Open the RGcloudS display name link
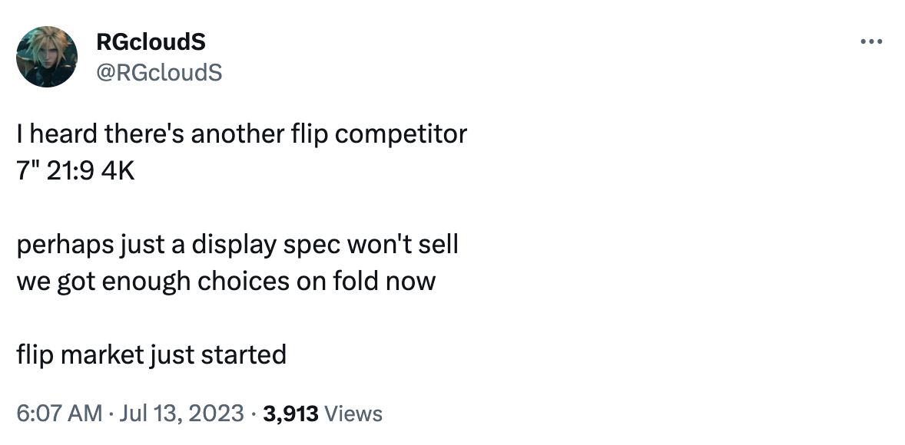 [151, 41]
